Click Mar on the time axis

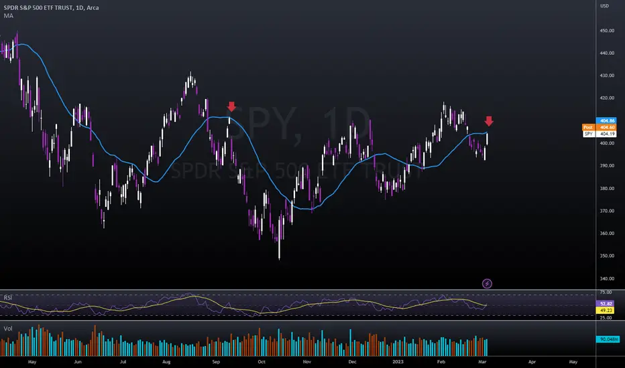pyautogui.click(x=482, y=362)
